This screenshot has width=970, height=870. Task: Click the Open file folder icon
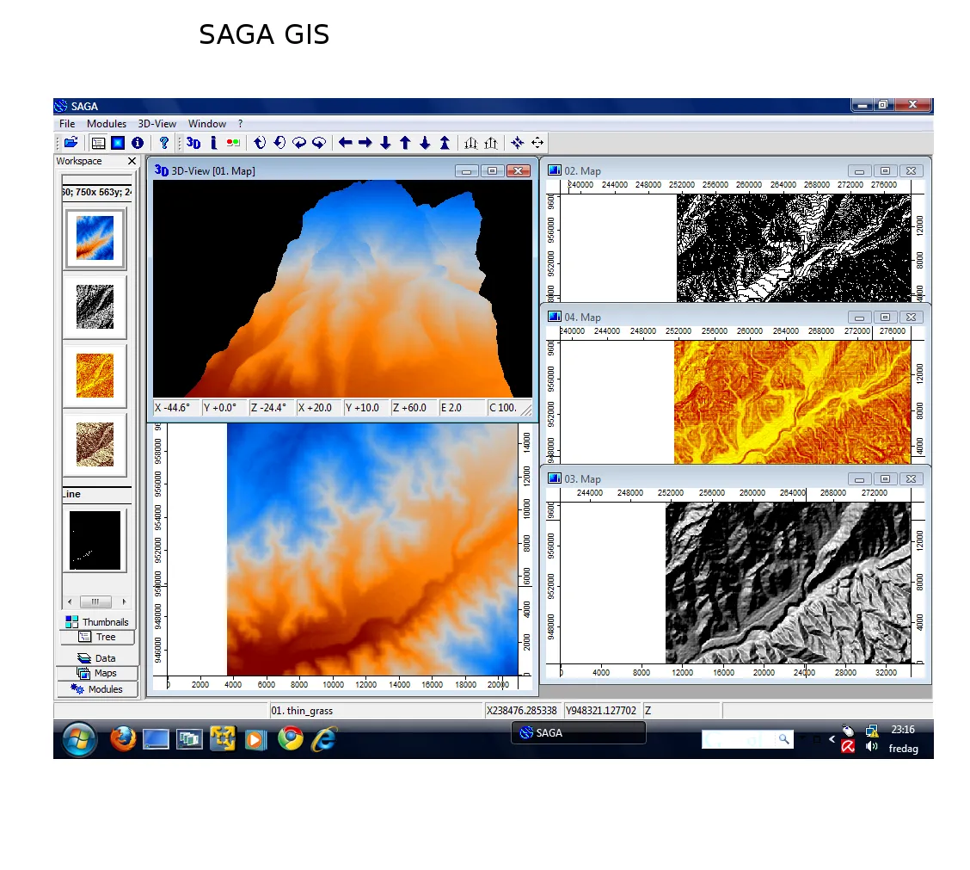pos(71,143)
